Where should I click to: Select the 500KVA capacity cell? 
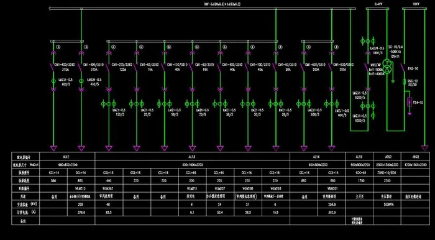(x=387, y=205)
